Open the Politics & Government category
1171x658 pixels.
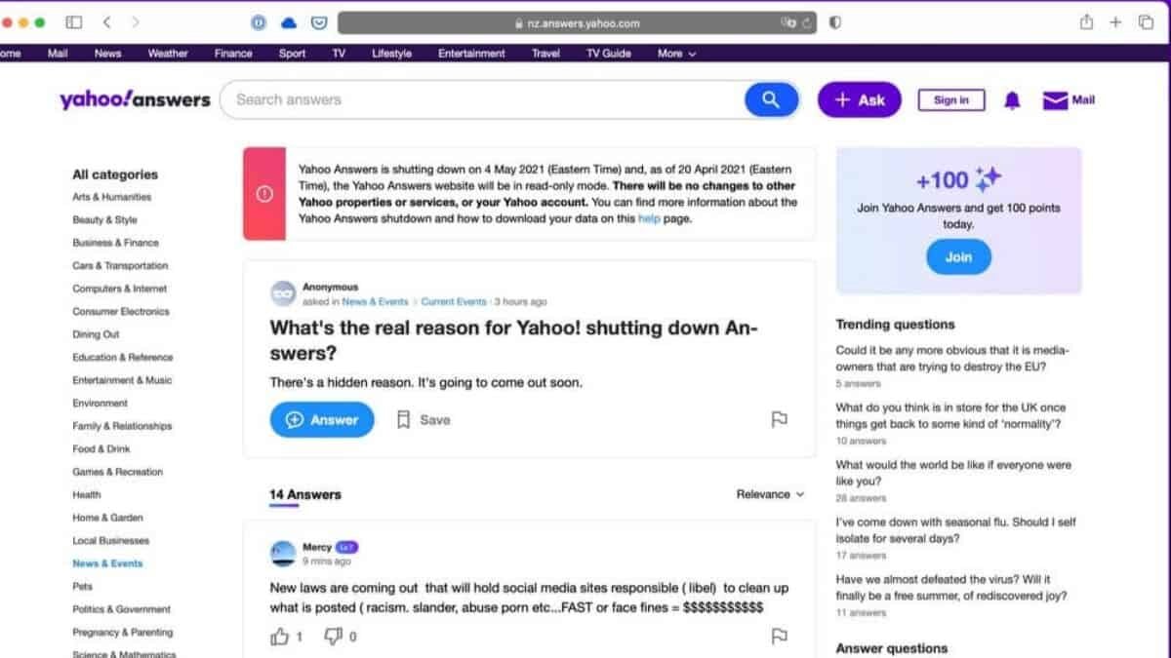coord(121,609)
